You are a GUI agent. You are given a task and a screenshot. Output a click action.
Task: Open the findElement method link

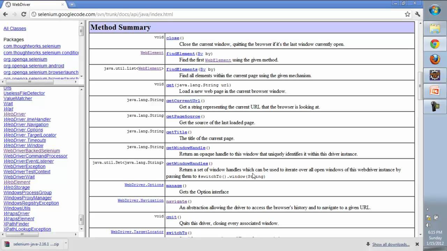pos(181,54)
